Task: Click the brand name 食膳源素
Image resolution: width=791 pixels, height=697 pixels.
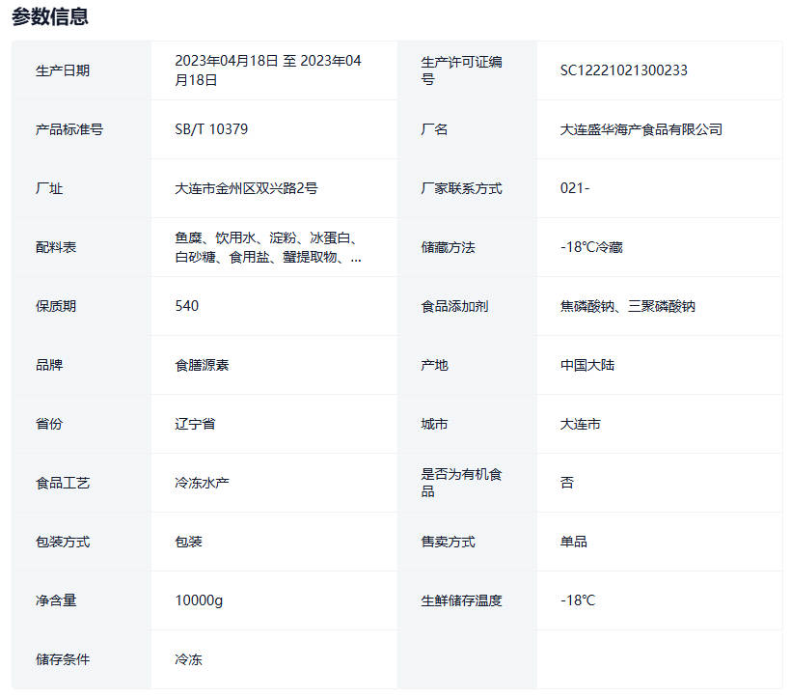Action: click(x=202, y=365)
